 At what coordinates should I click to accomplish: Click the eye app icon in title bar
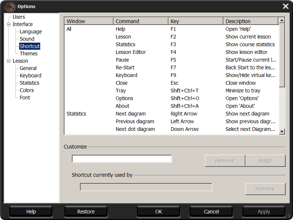(10, 6)
